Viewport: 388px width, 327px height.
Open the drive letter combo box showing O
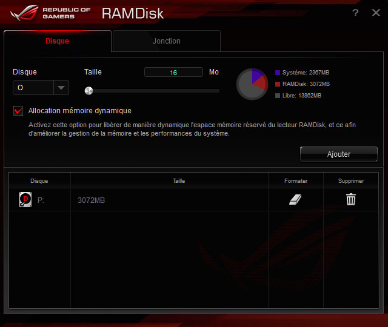pos(35,88)
